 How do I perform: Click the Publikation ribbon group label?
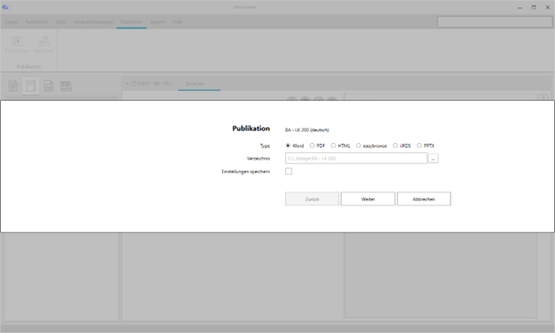(x=28, y=67)
